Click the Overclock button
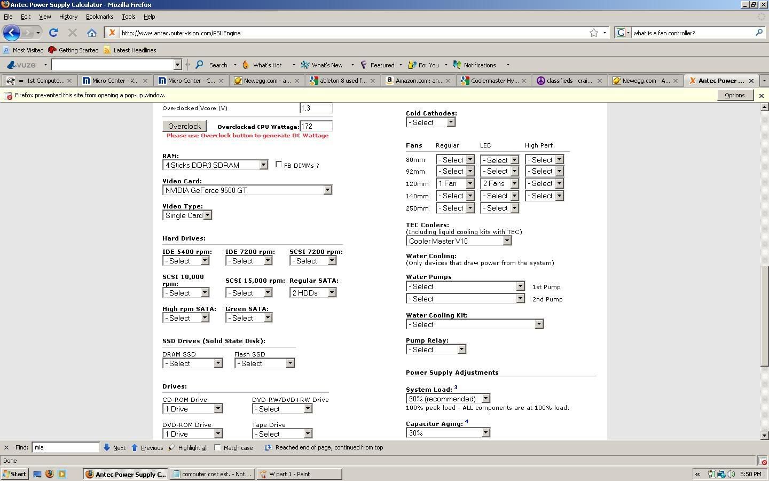 pyautogui.click(x=184, y=126)
